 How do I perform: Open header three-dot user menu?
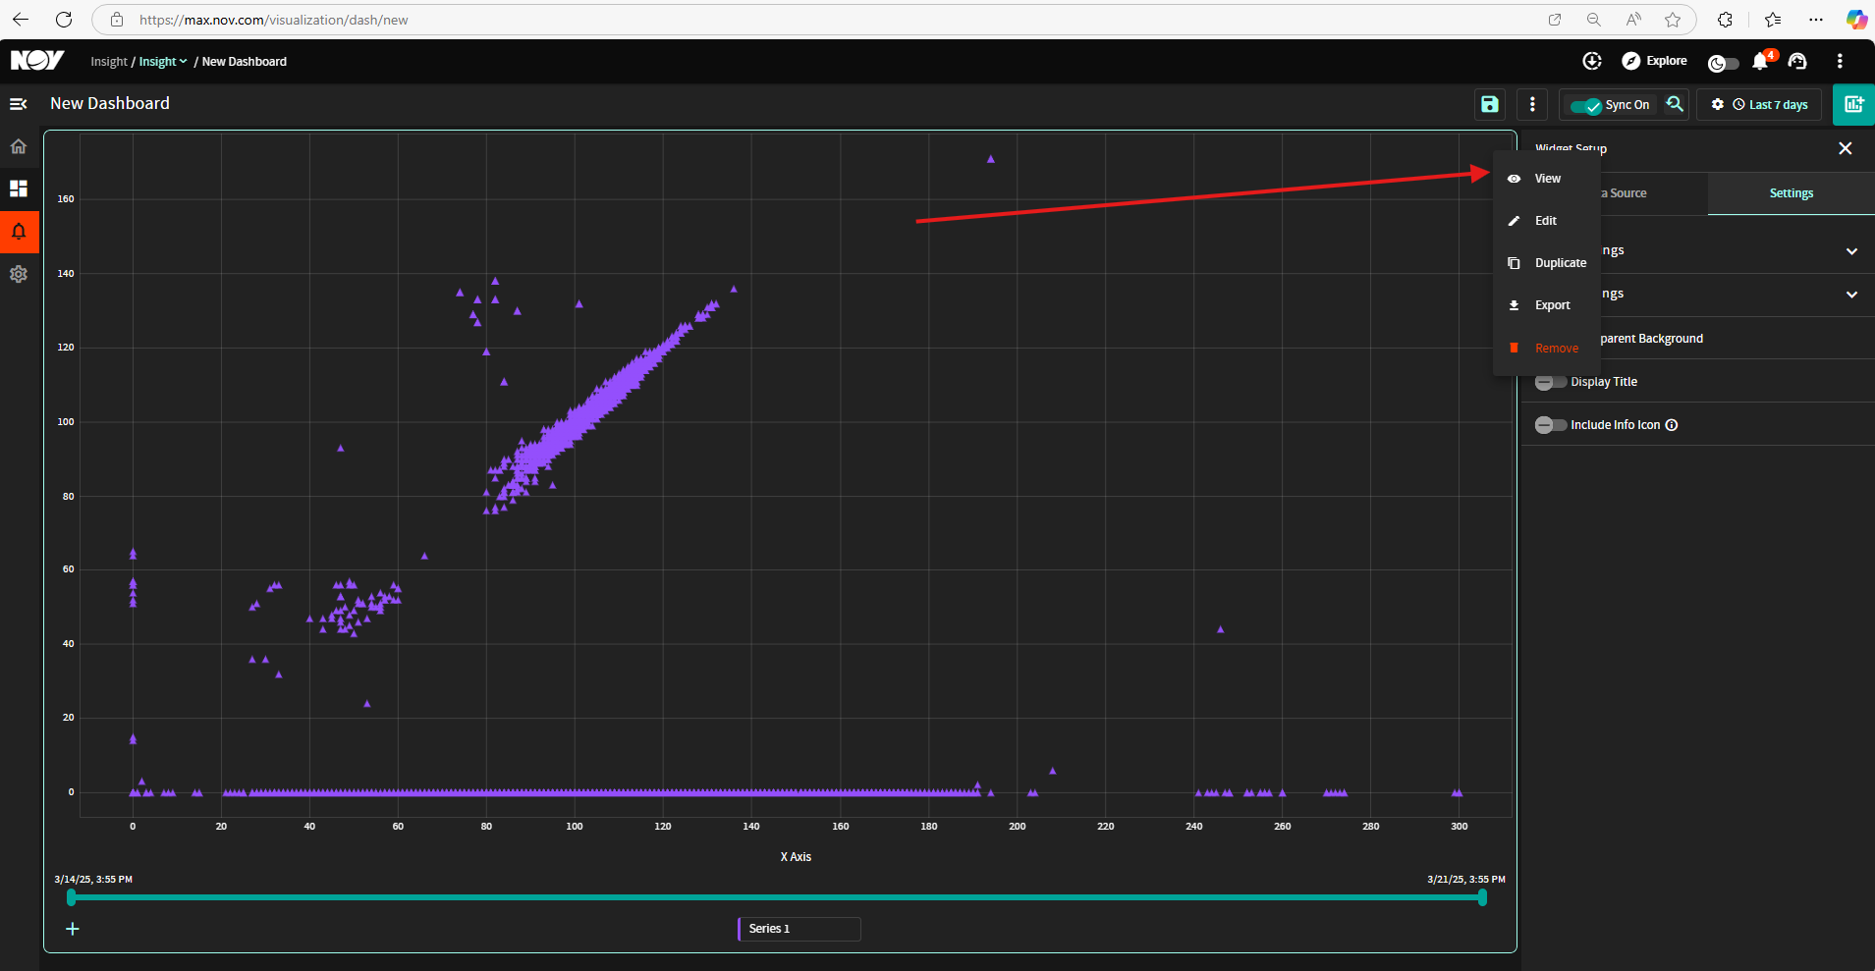click(1840, 61)
